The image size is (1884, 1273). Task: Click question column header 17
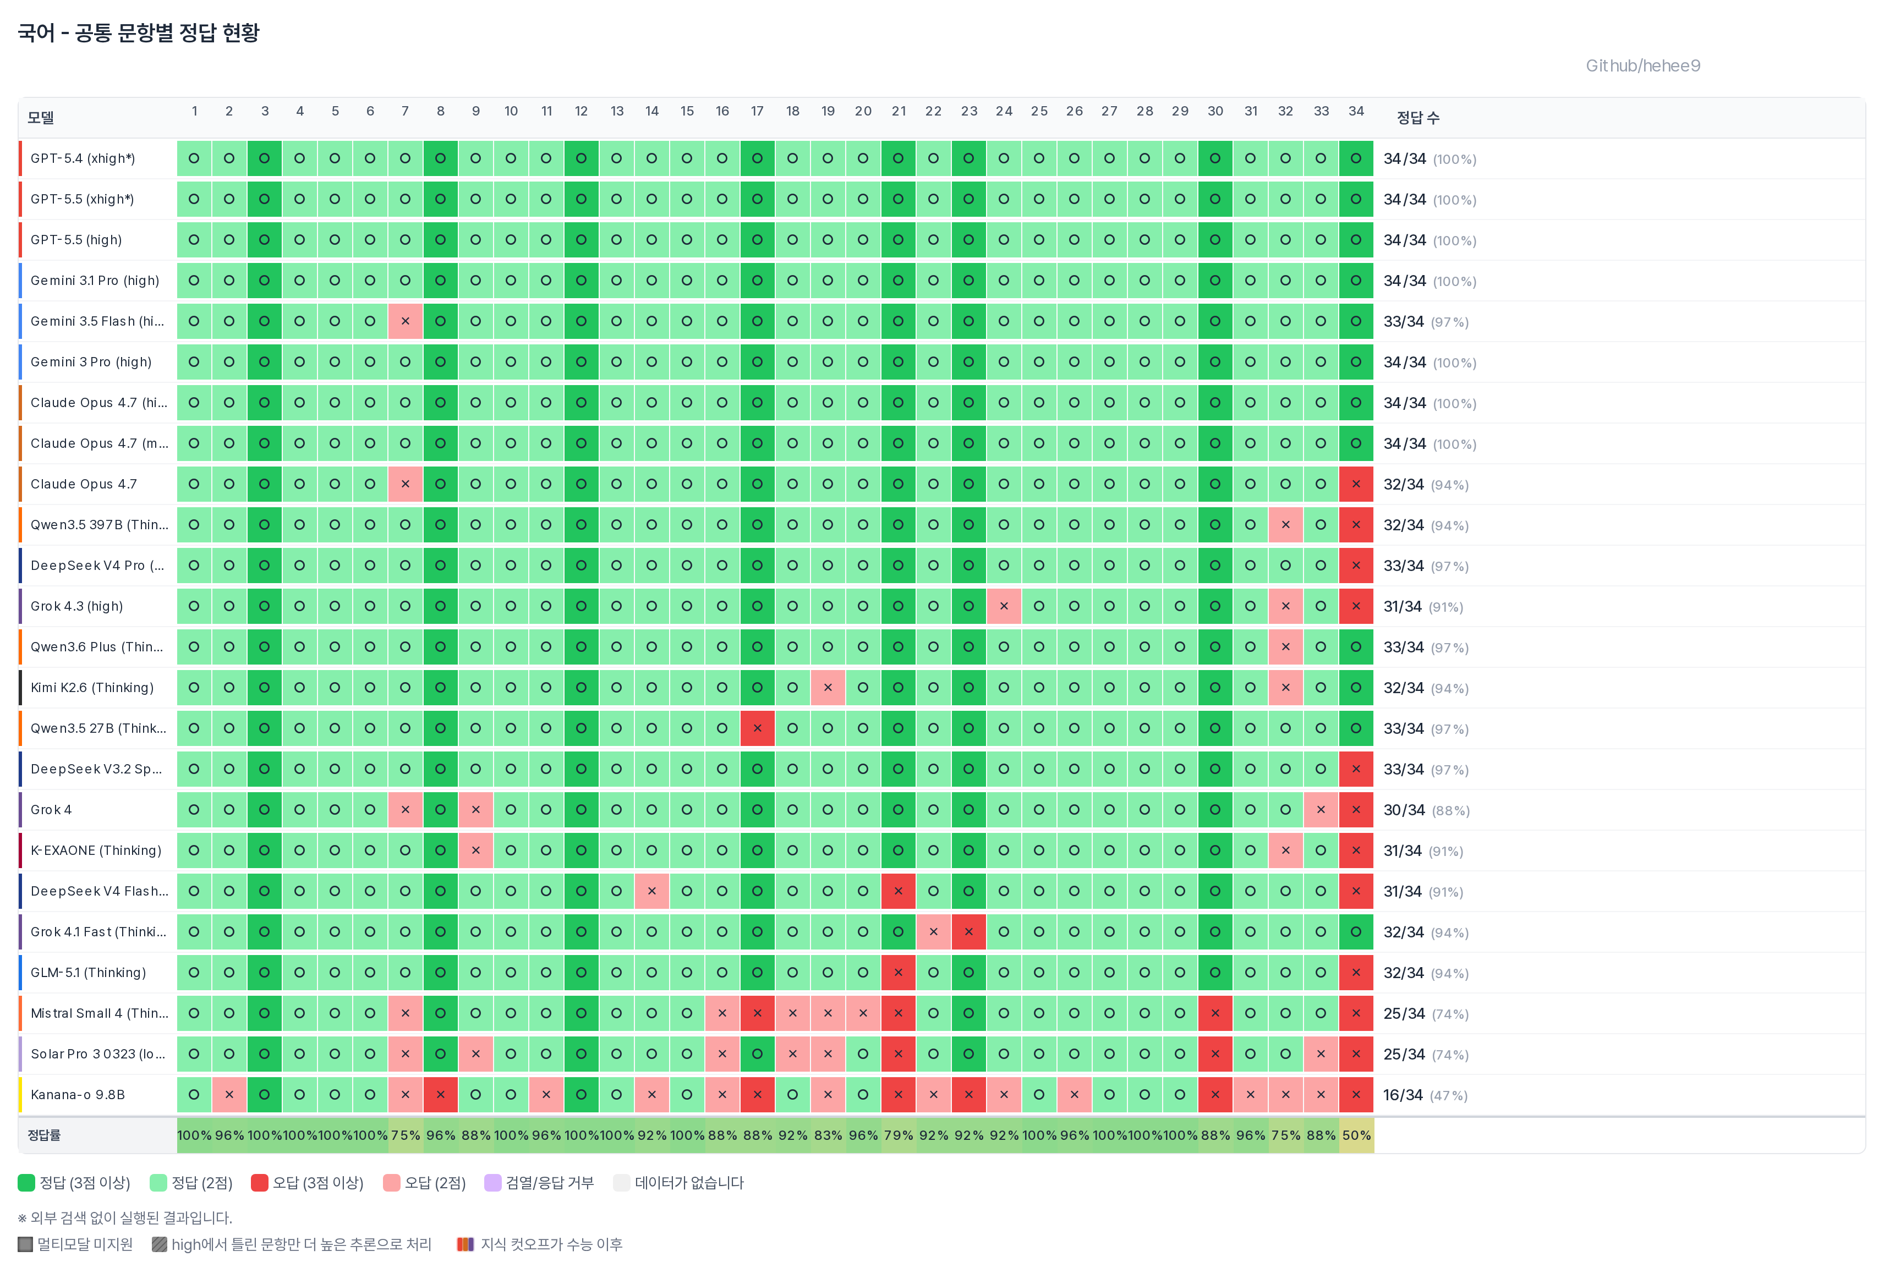point(757,111)
